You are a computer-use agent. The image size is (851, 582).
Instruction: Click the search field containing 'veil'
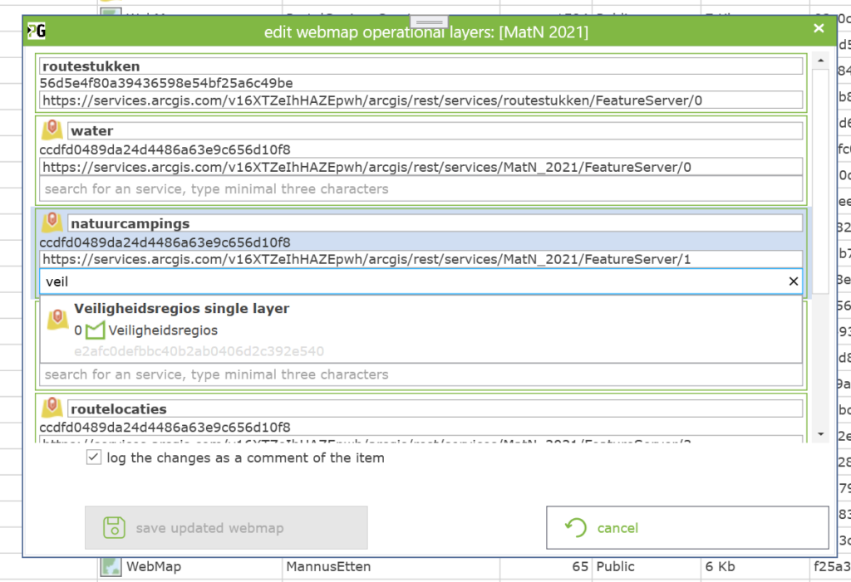(421, 281)
